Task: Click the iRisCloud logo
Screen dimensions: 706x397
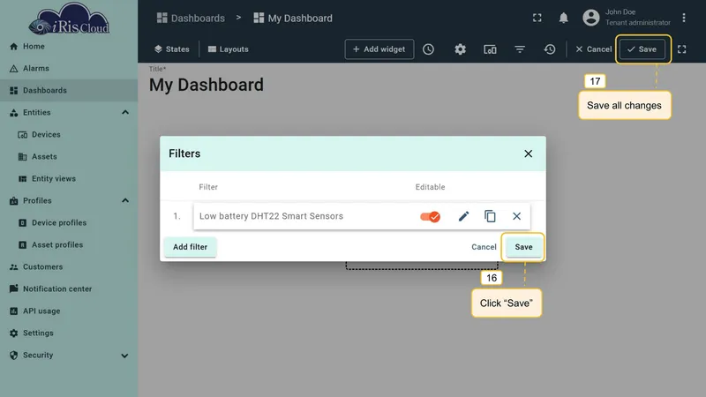Action: [x=69, y=19]
